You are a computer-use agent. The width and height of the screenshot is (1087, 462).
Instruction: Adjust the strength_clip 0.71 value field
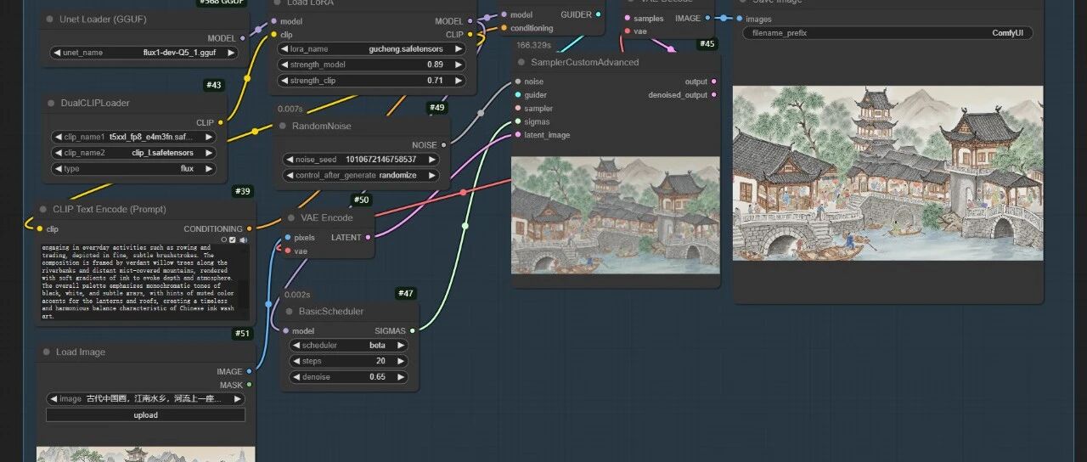[x=372, y=81]
